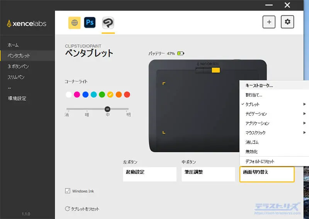Choose the green corner light color
This screenshot has height=219, width=309.
[102, 94]
